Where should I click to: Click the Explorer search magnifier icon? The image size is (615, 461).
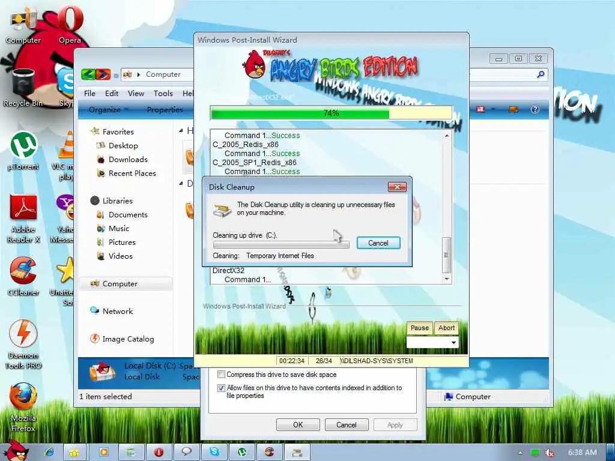[x=541, y=74]
